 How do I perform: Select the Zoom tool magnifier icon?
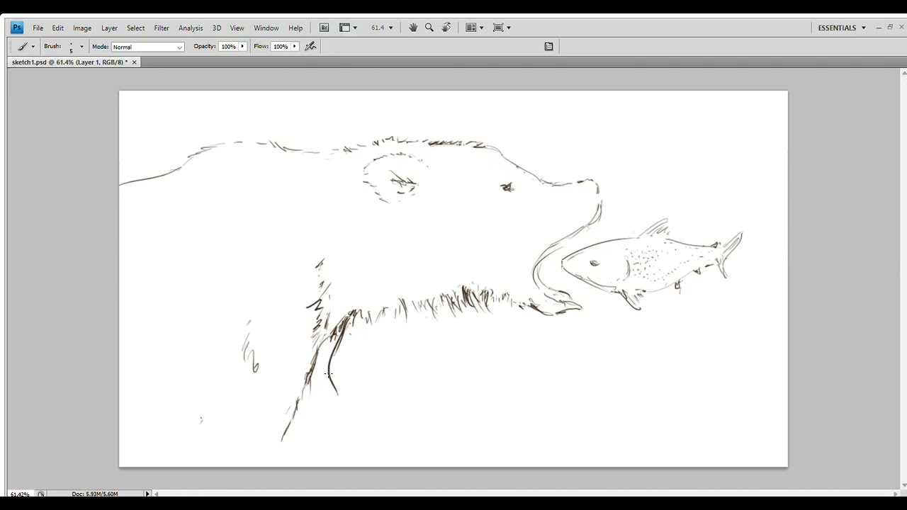[429, 28]
